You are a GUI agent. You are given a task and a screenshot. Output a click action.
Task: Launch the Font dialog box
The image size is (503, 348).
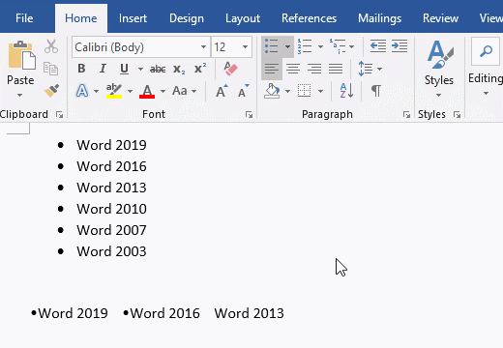click(249, 114)
